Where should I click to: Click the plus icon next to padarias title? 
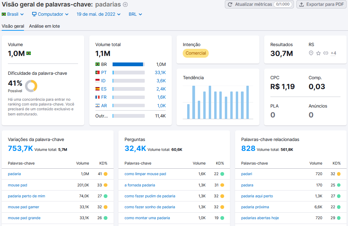click(125, 5)
